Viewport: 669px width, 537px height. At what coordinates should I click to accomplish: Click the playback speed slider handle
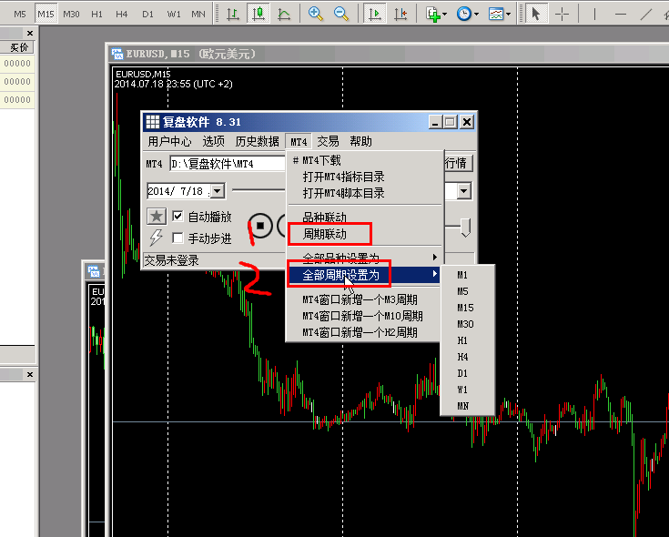click(465, 227)
